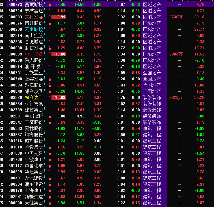Select stock code 000090
This screenshot has width=214, height=207.
(15, 203)
